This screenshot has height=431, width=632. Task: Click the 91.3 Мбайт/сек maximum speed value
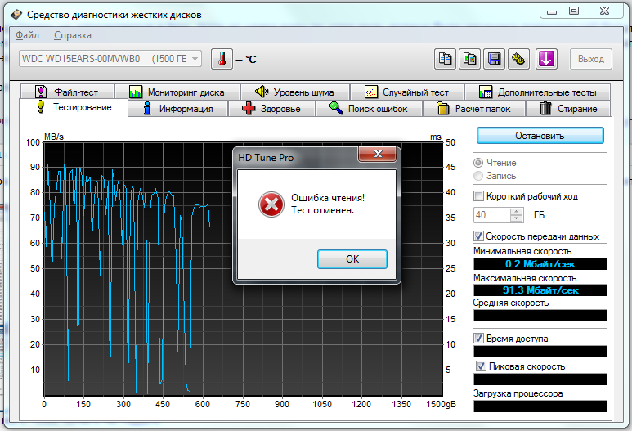pos(540,290)
